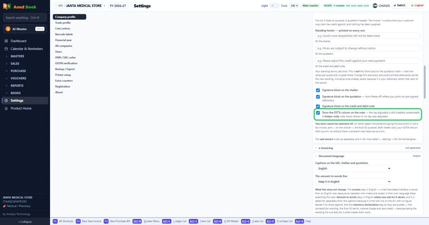Click the F1 key badge for All Shortcuts
Screen dimensions: 429x225
coord(55,221)
